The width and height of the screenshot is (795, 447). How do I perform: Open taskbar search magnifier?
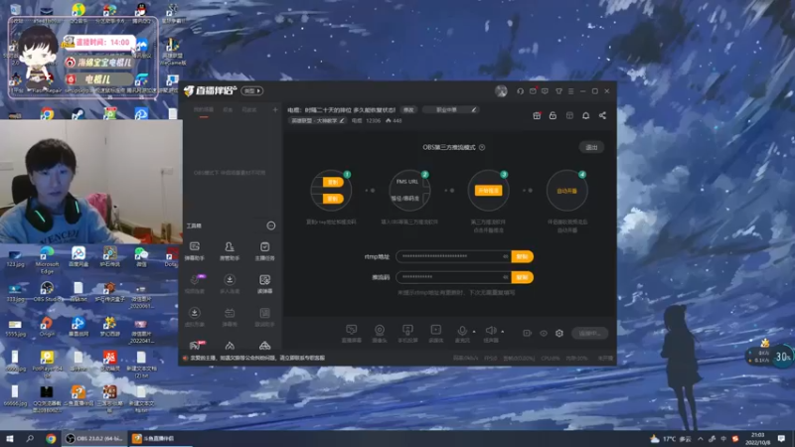coord(30,438)
